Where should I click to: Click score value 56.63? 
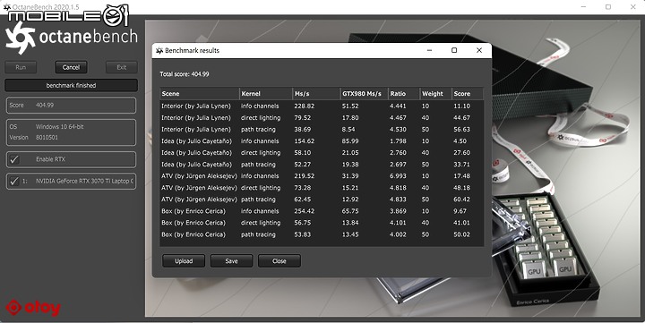(461, 130)
